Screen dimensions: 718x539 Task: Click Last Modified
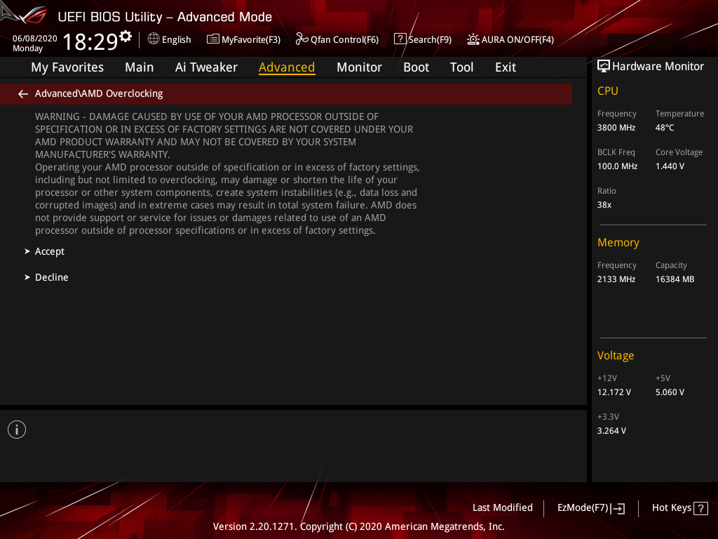tap(502, 508)
